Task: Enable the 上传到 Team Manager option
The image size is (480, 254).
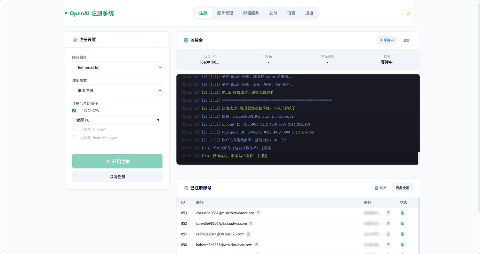Action: pyautogui.click(x=74, y=137)
